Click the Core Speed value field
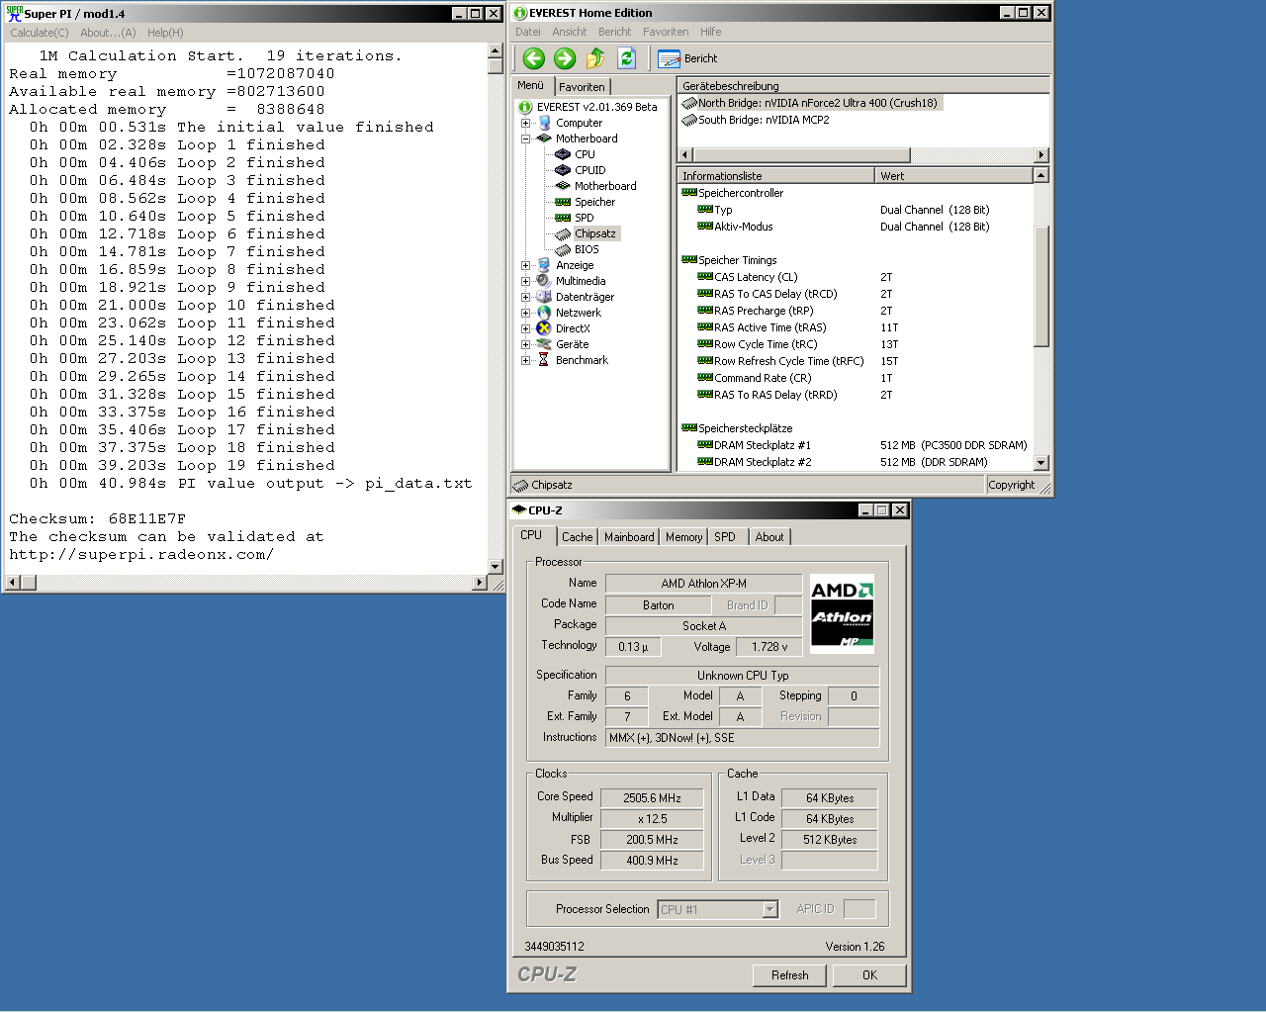Screen dimensions: 1266x1013 pyautogui.click(x=653, y=797)
